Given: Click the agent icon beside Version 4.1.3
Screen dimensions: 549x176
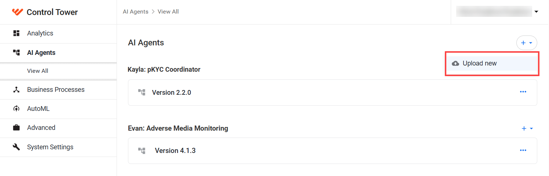Looking at the screenshot, I should 142,150.
